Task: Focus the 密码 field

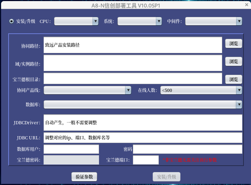Action: (x=188, y=149)
